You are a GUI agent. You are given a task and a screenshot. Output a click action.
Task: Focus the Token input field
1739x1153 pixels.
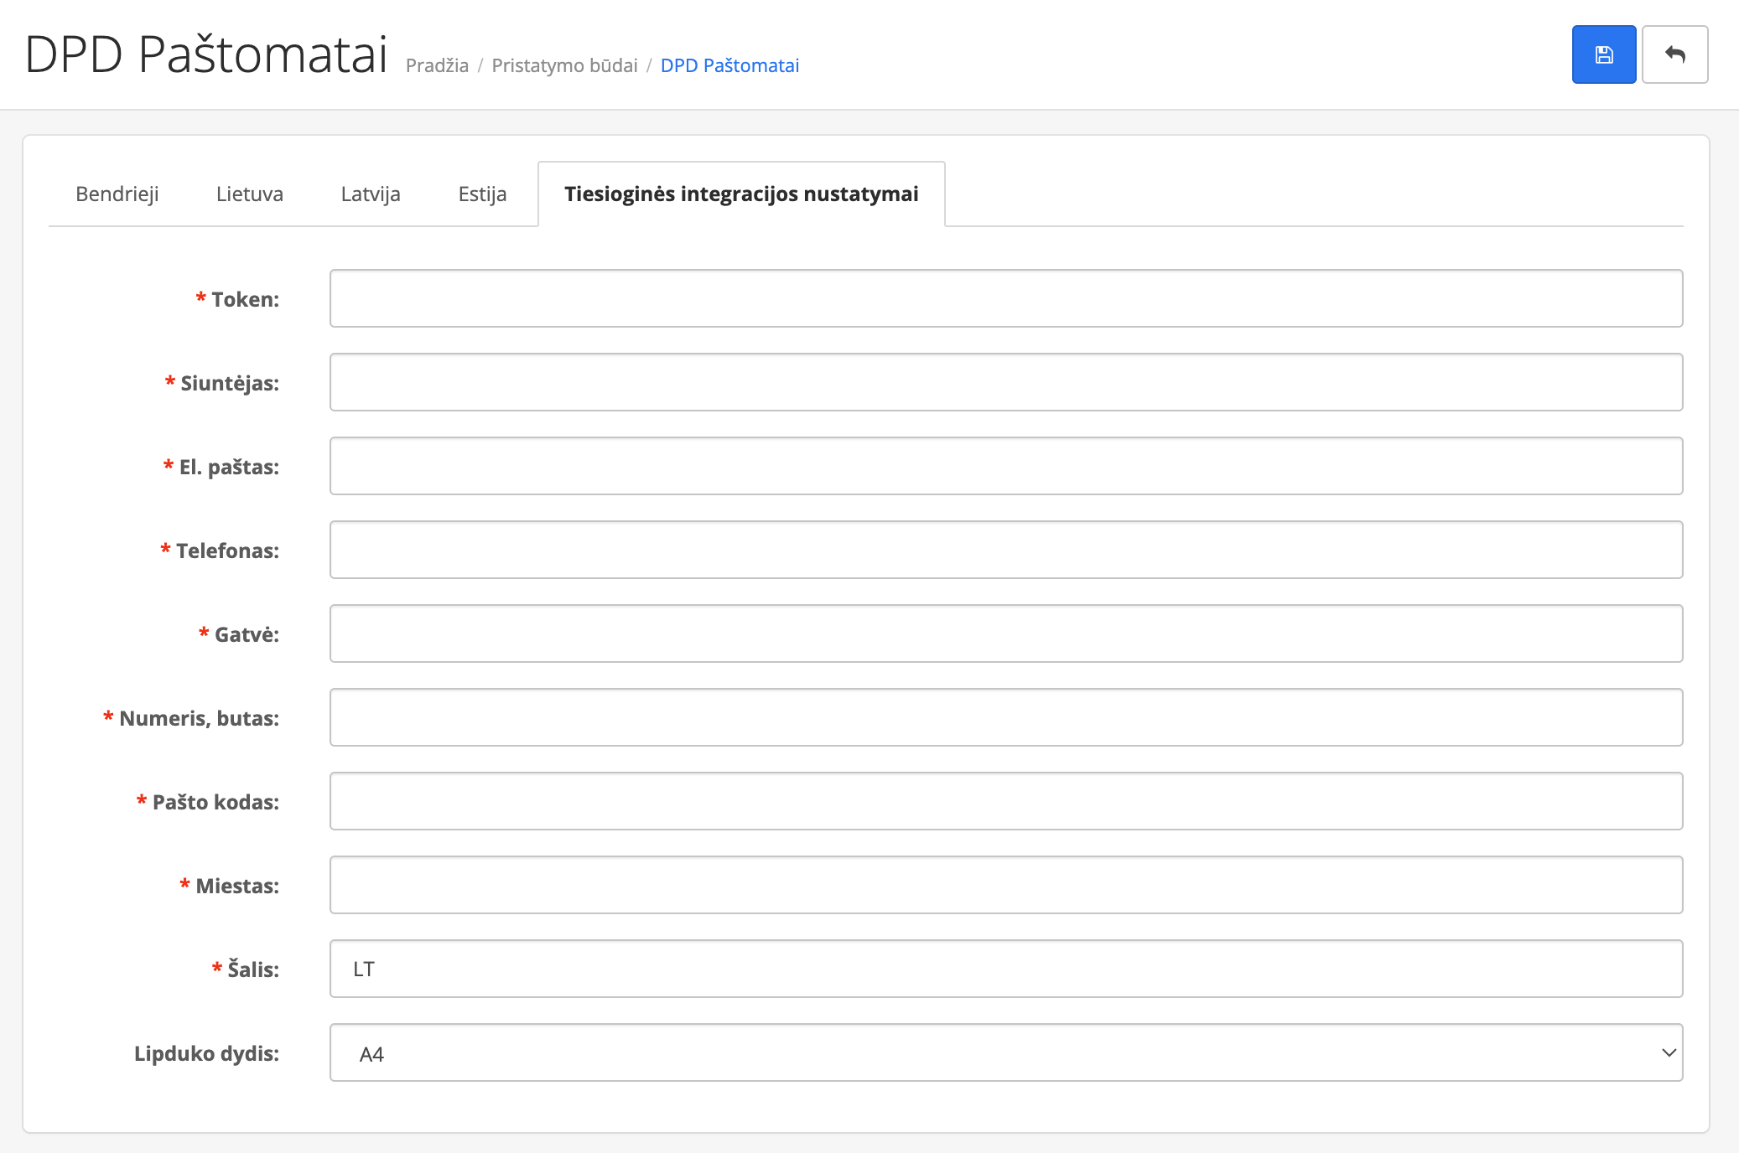point(1005,298)
